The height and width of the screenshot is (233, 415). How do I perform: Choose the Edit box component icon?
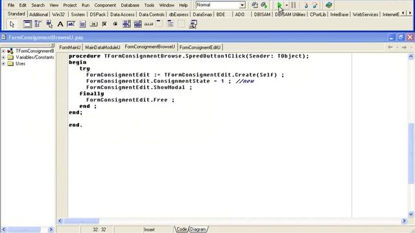[71, 25]
